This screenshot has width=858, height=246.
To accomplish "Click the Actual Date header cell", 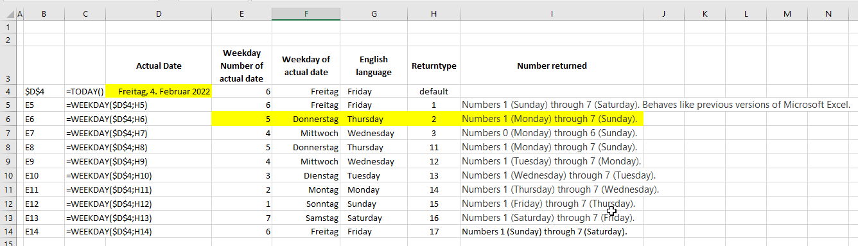I will [159, 66].
